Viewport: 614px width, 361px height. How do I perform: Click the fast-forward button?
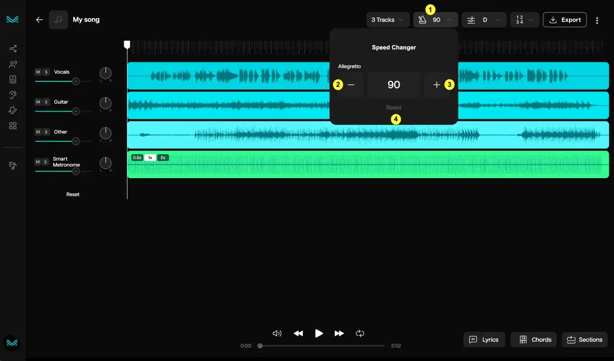(x=339, y=333)
